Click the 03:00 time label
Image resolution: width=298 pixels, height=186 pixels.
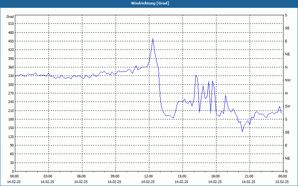coord(48,176)
